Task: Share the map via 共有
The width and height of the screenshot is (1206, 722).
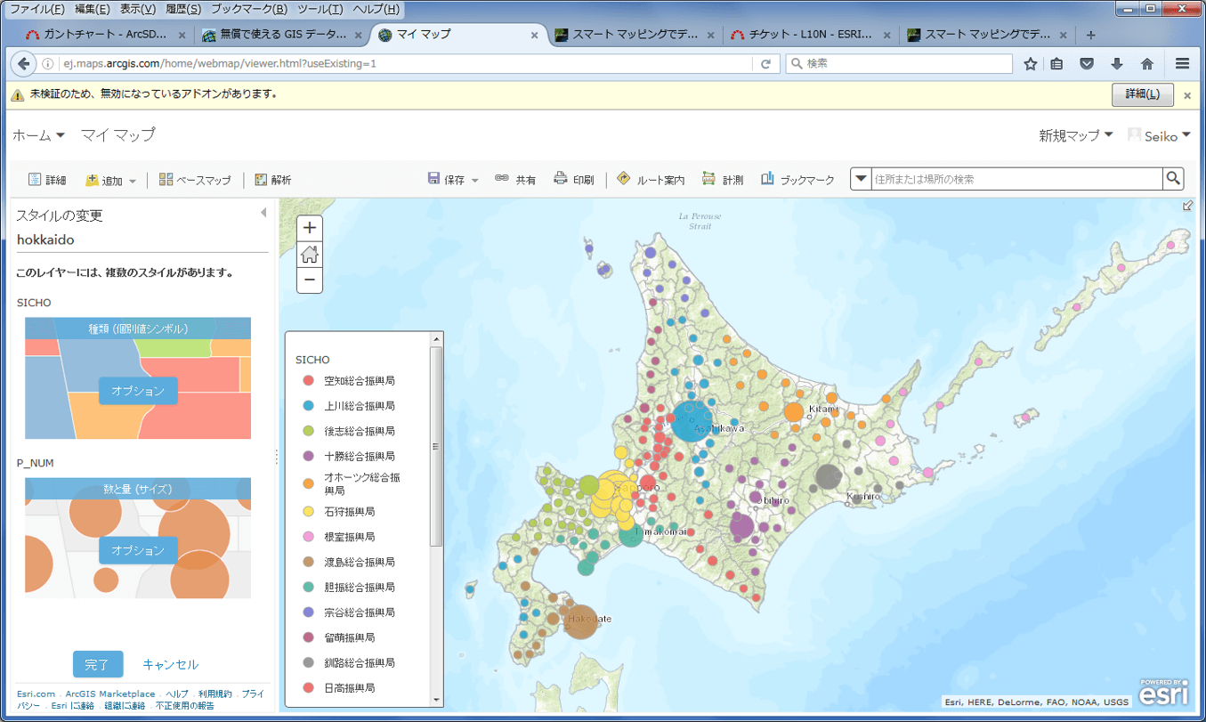Action: 516,177
